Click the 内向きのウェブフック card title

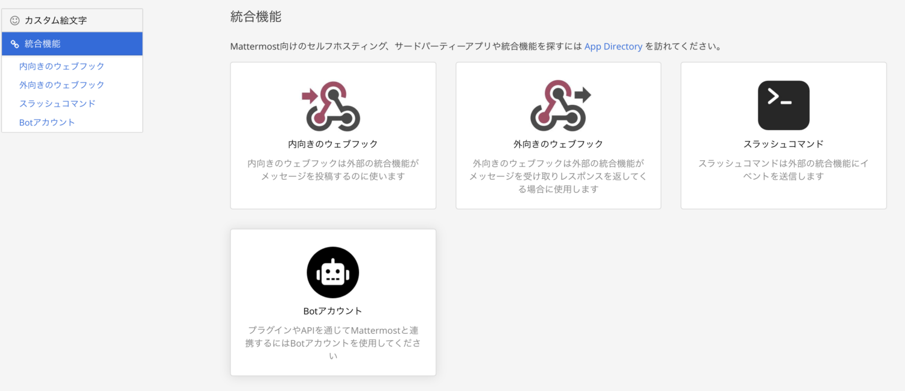(333, 144)
